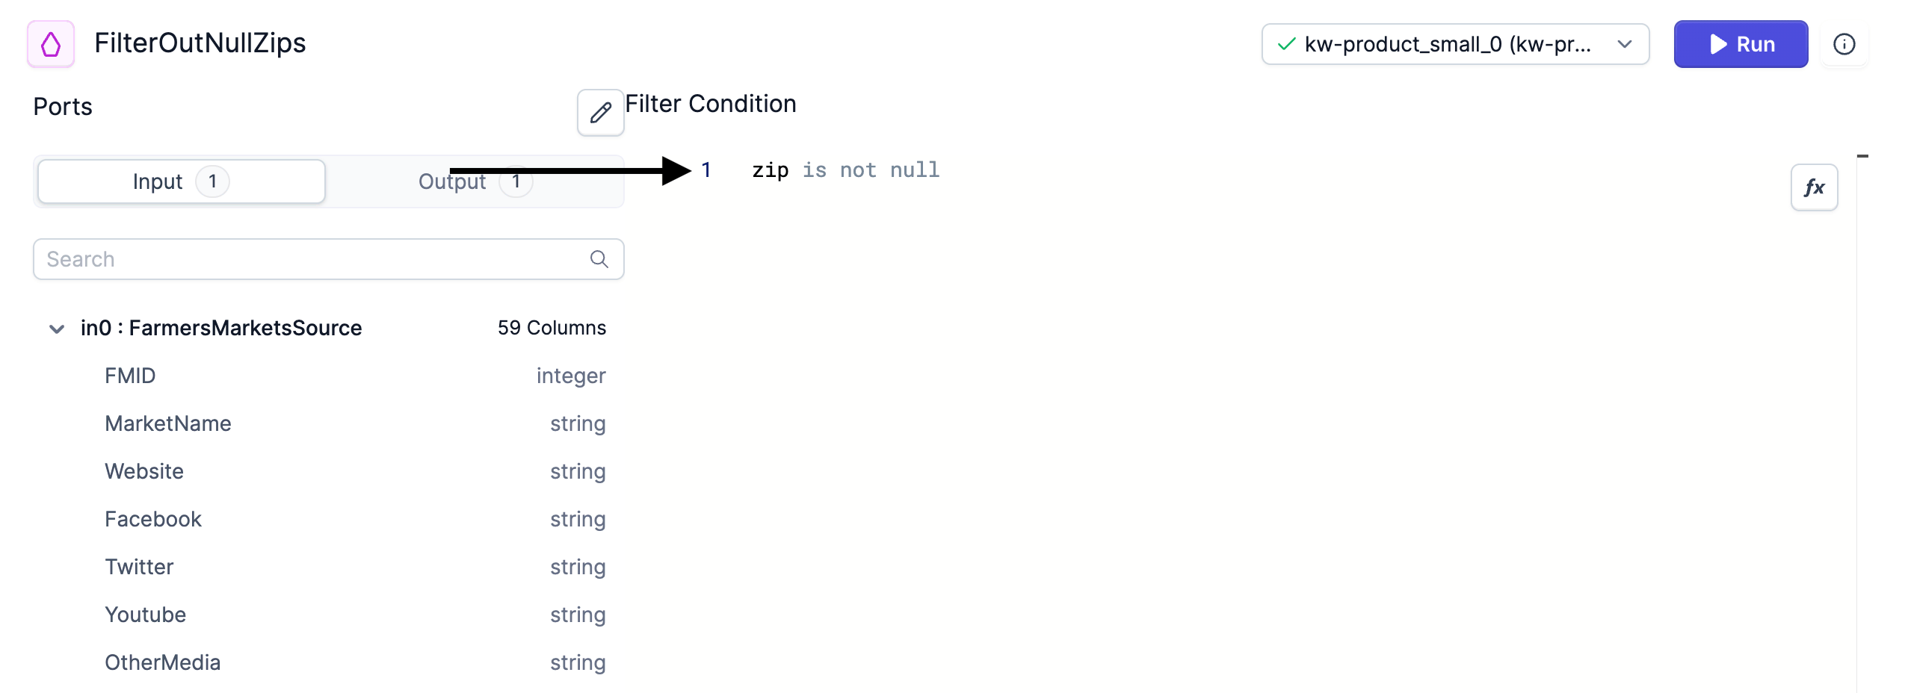1908x693 pixels.
Task: Switch to the Input ports tab
Action: [x=182, y=181]
